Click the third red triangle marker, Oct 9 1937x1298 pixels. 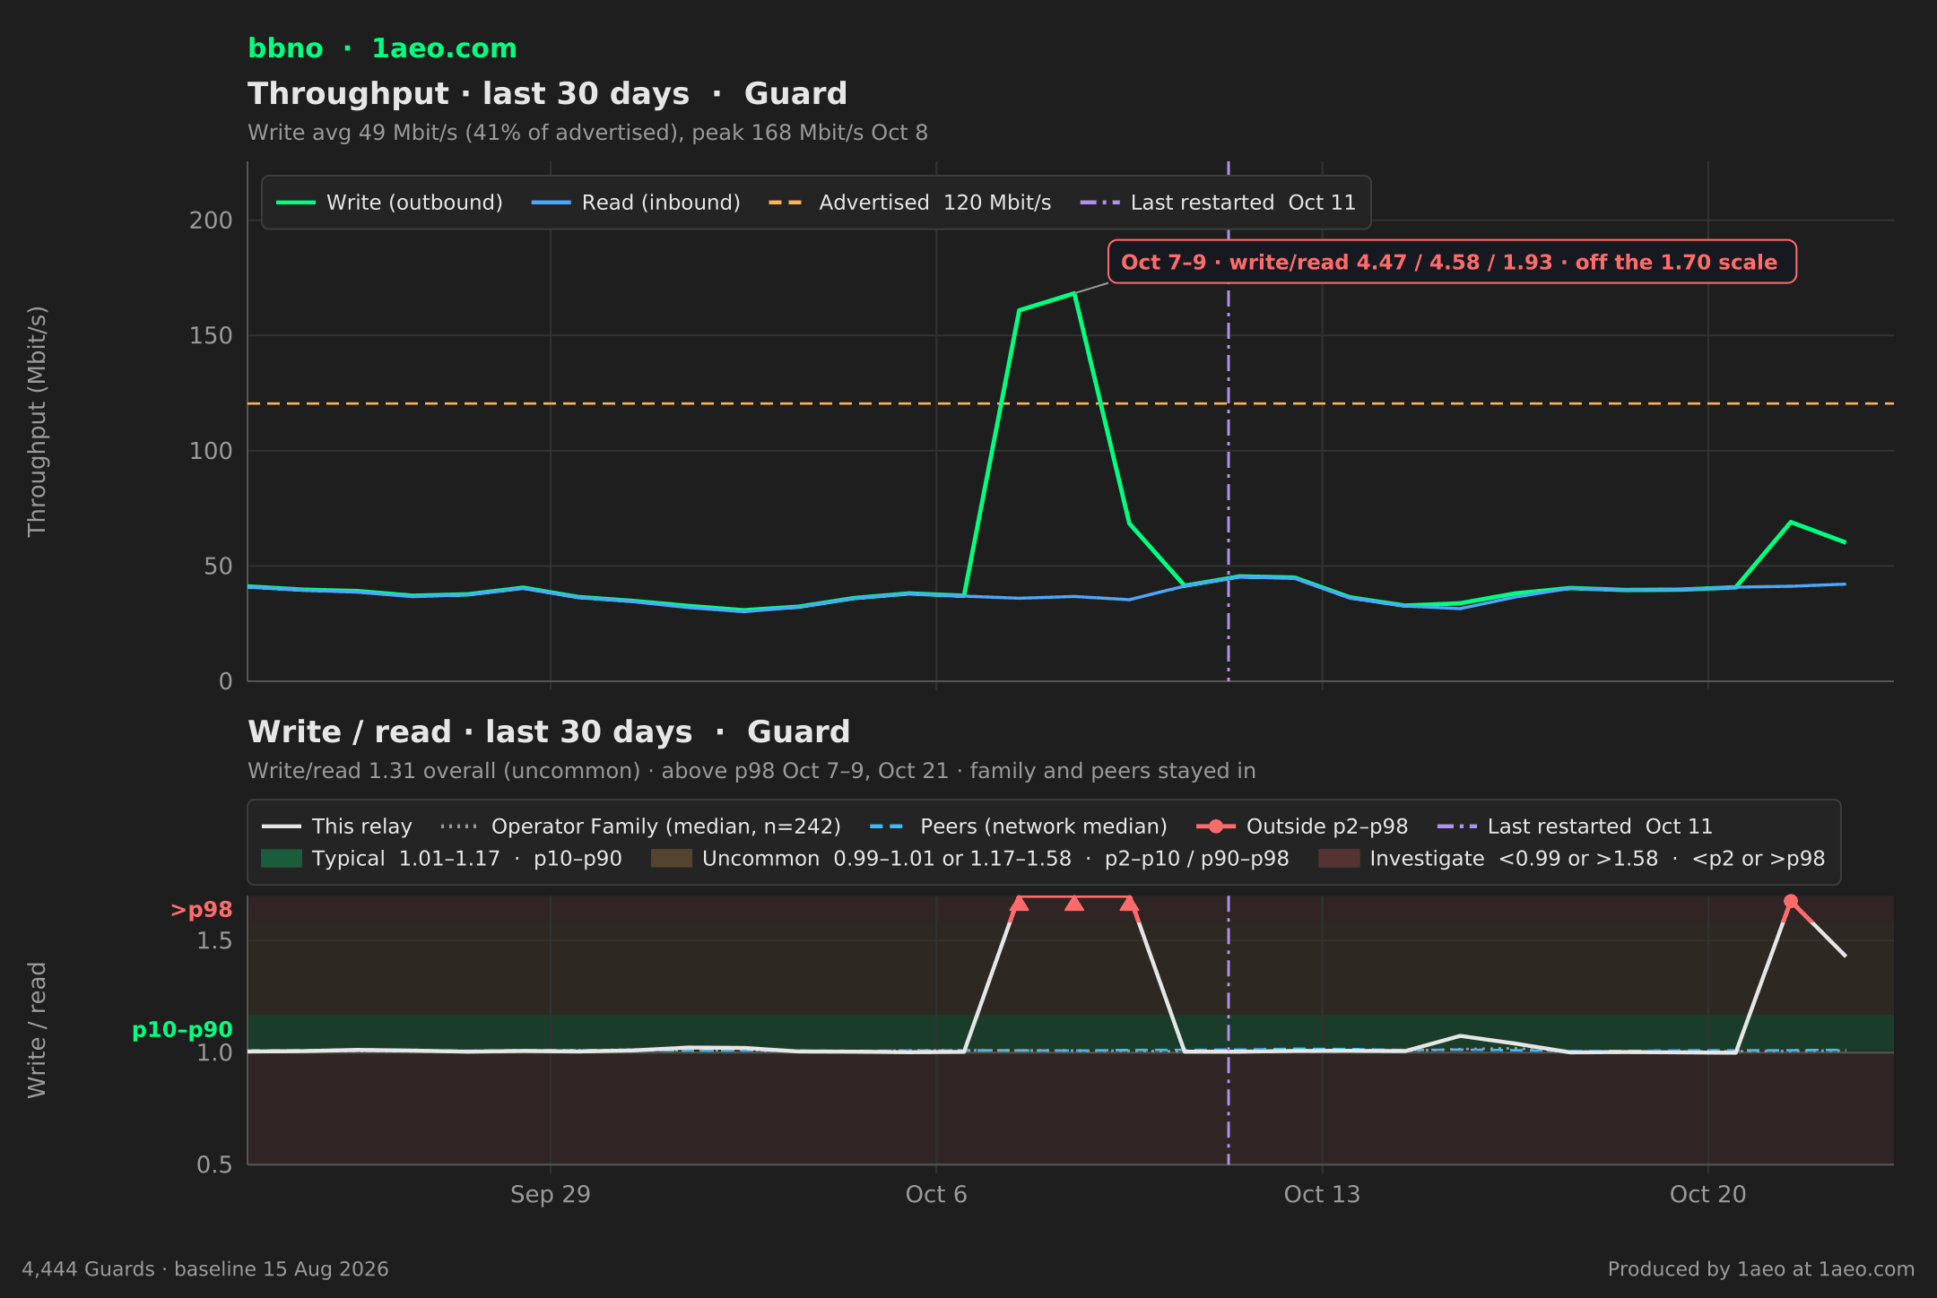tap(1129, 903)
